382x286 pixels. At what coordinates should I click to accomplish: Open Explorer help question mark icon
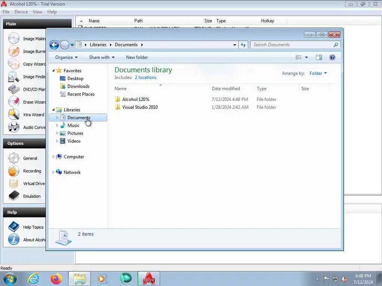pyautogui.click(x=332, y=57)
